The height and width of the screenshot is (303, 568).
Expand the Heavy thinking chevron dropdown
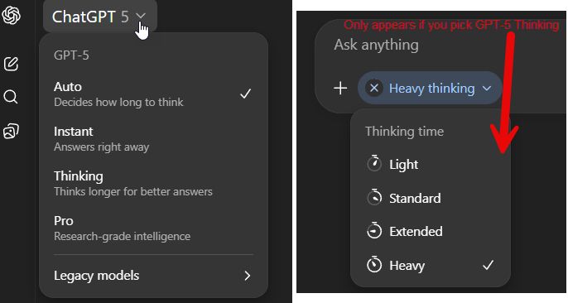[x=487, y=88]
